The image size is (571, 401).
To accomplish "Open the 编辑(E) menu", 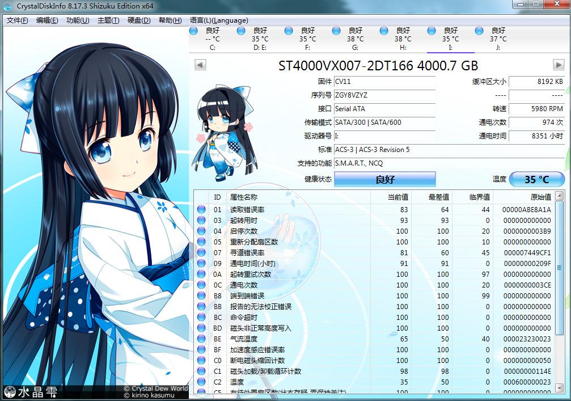I will click(47, 20).
